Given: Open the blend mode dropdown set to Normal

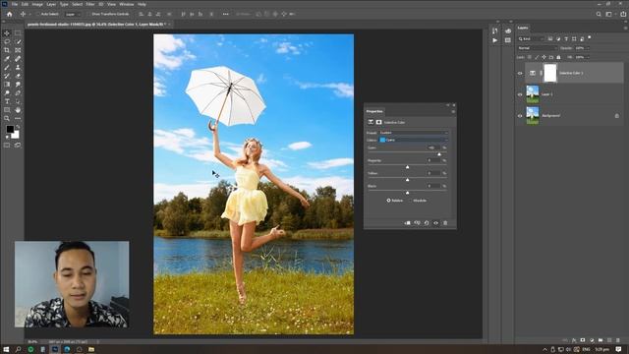Looking at the screenshot, I should (x=538, y=48).
